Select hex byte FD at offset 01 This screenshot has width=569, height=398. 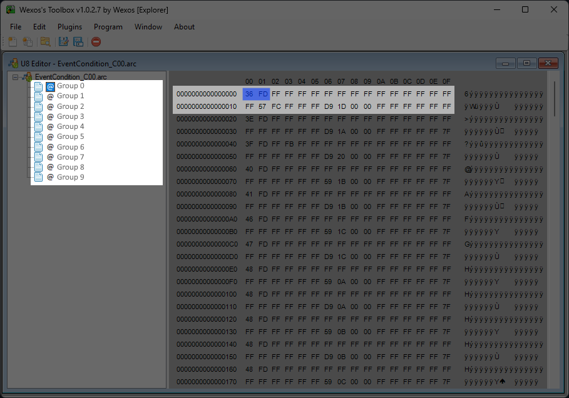click(263, 94)
